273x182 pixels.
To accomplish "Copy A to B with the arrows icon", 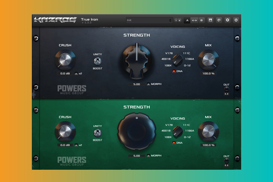I will click(194, 20).
